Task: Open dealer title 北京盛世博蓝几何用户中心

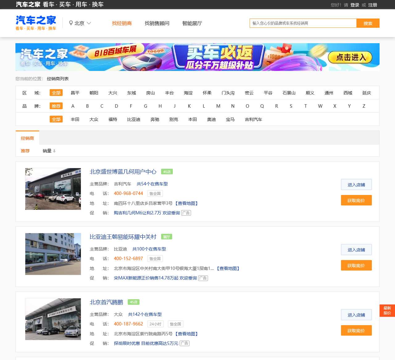Action: click(123, 172)
